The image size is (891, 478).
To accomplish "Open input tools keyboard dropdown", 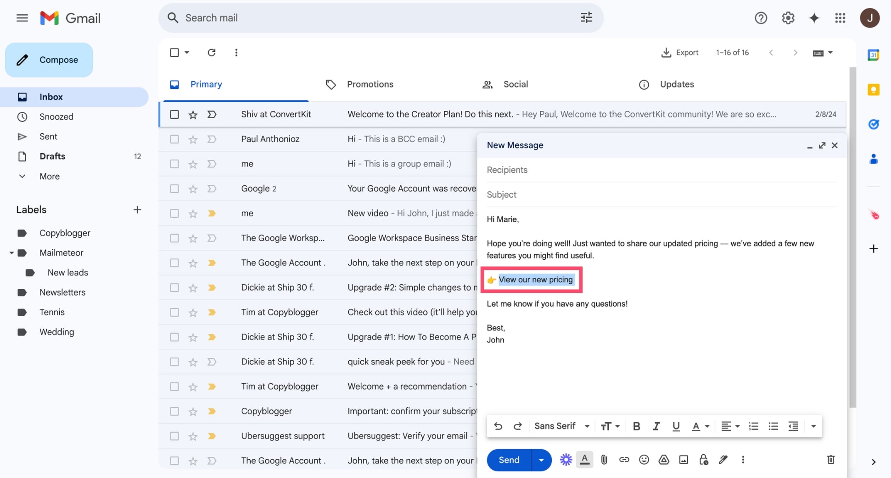I will click(823, 53).
